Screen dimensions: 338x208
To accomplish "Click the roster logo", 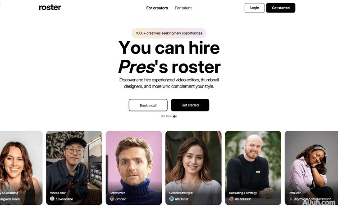I will click(x=50, y=7).
